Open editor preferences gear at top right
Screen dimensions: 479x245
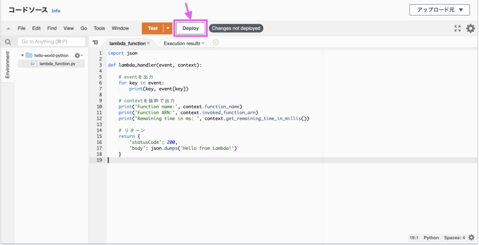click(x=471, y=28)
